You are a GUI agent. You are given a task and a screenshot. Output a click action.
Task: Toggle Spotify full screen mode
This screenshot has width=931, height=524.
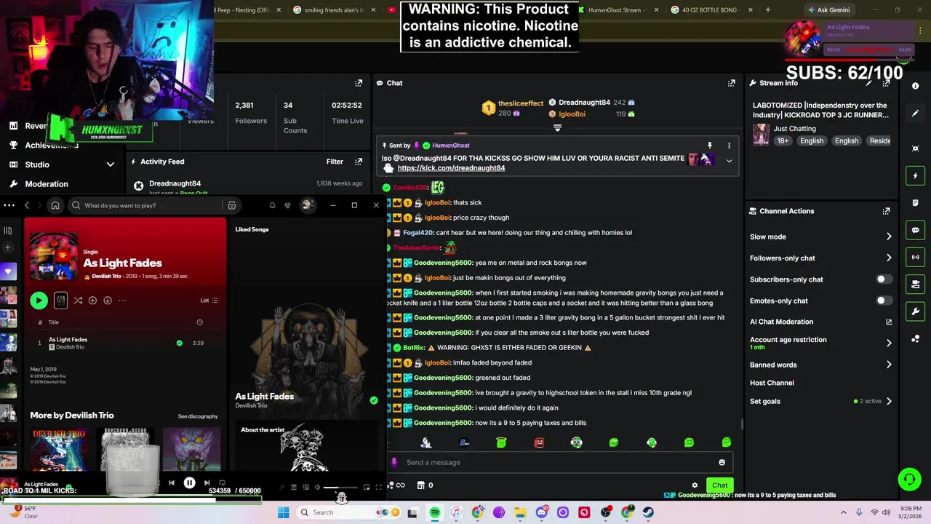coord(378,488)
